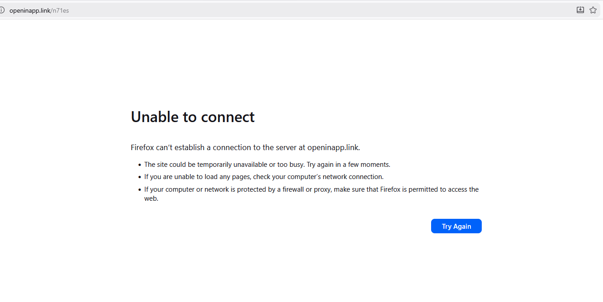The width and height of the screenshot is (603, 302).
Task: Click the openinapp.link domain in the address bar
Action: (30, 10)
